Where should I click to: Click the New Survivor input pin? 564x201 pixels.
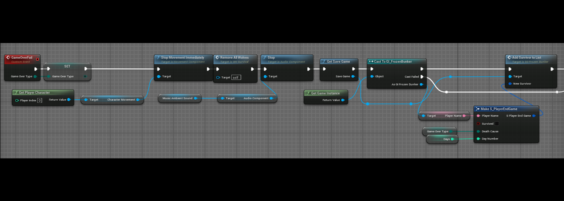tap(510, 84)
